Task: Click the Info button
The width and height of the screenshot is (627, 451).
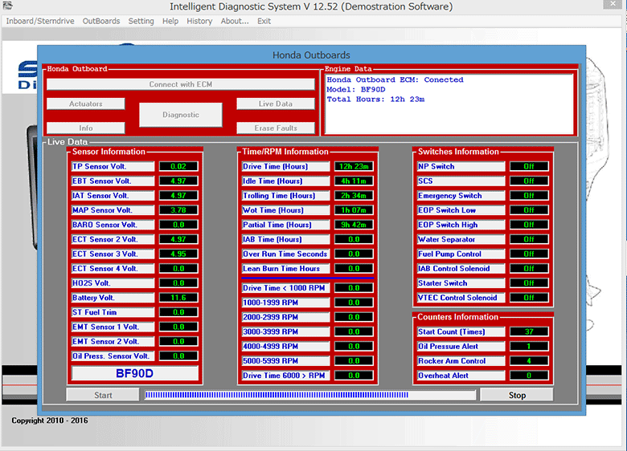Action: 85,128
